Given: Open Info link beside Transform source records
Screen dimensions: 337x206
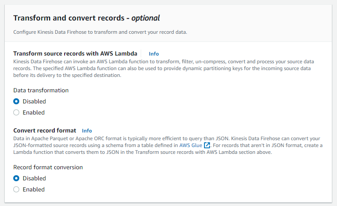Looking at the screenshot, I should tap(154, 54).
